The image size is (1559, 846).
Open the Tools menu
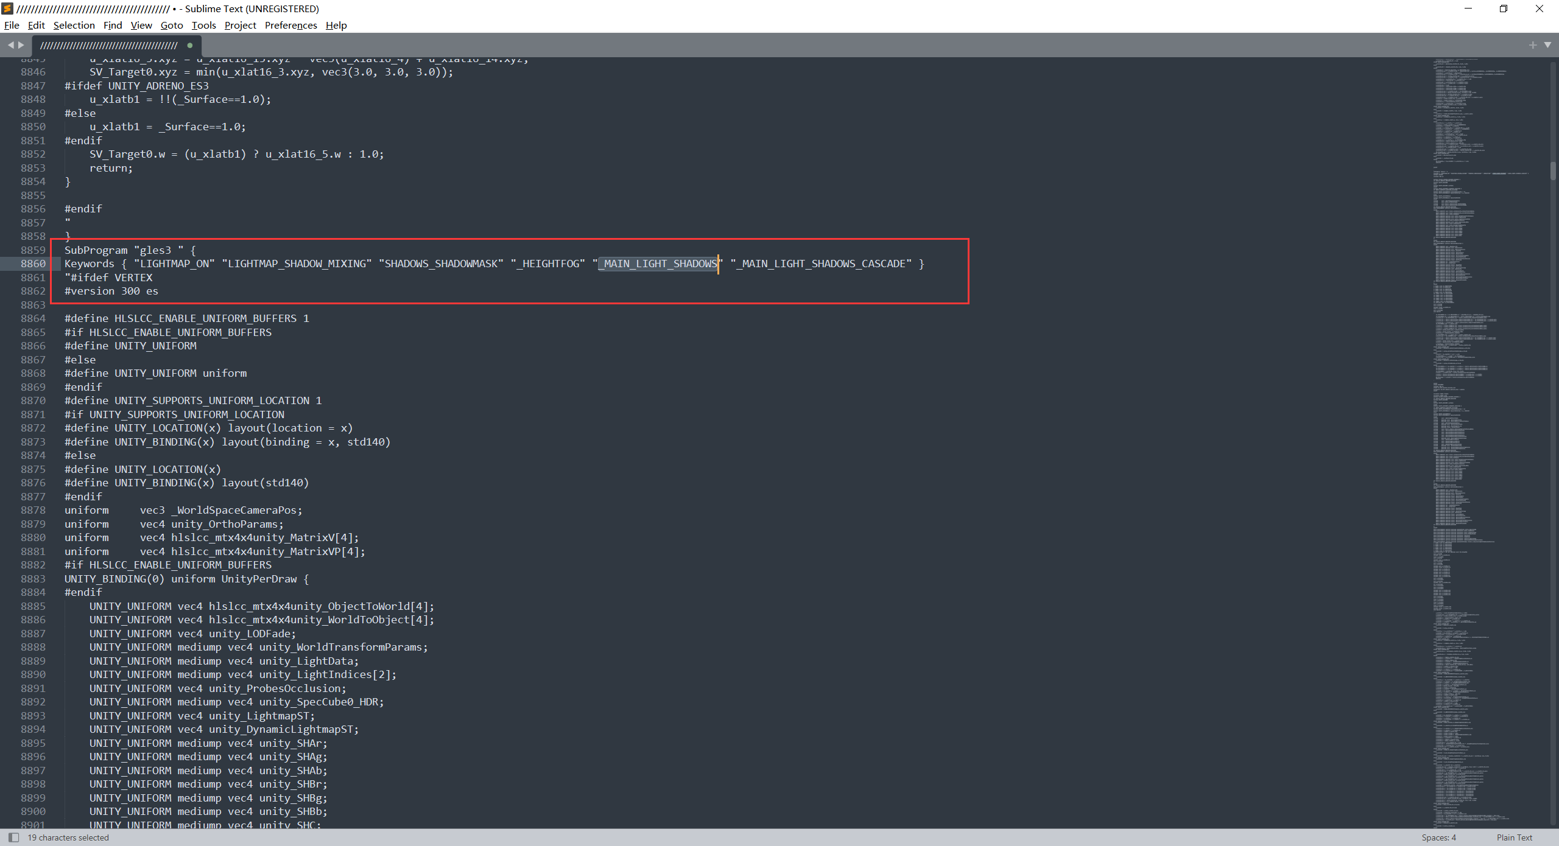coord(204,25)
